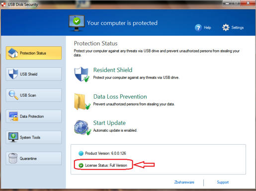The image size is (256, 191).
Task: Open the Data Protection section
Action: 34,116
